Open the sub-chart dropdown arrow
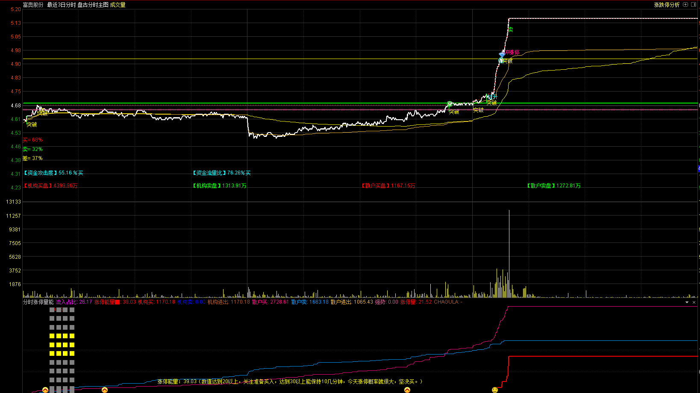Viewport: 700px width, 393px height. coord(687,302)
